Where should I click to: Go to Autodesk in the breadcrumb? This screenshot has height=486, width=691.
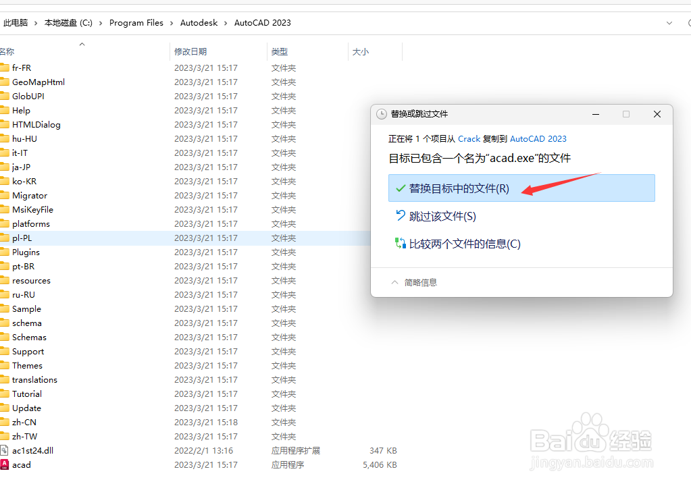click(199, 23)
